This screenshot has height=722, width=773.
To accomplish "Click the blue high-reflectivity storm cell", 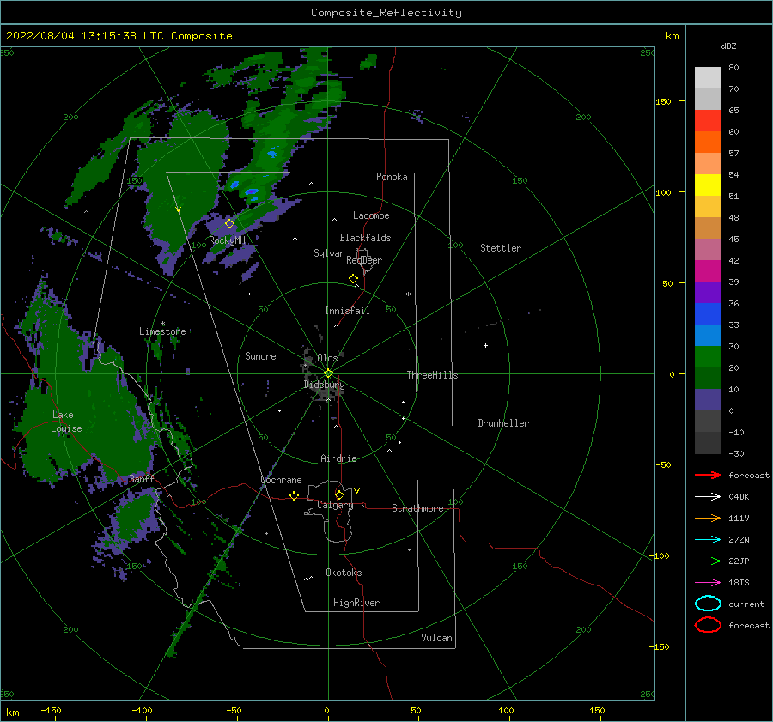I will coord(252,191).
